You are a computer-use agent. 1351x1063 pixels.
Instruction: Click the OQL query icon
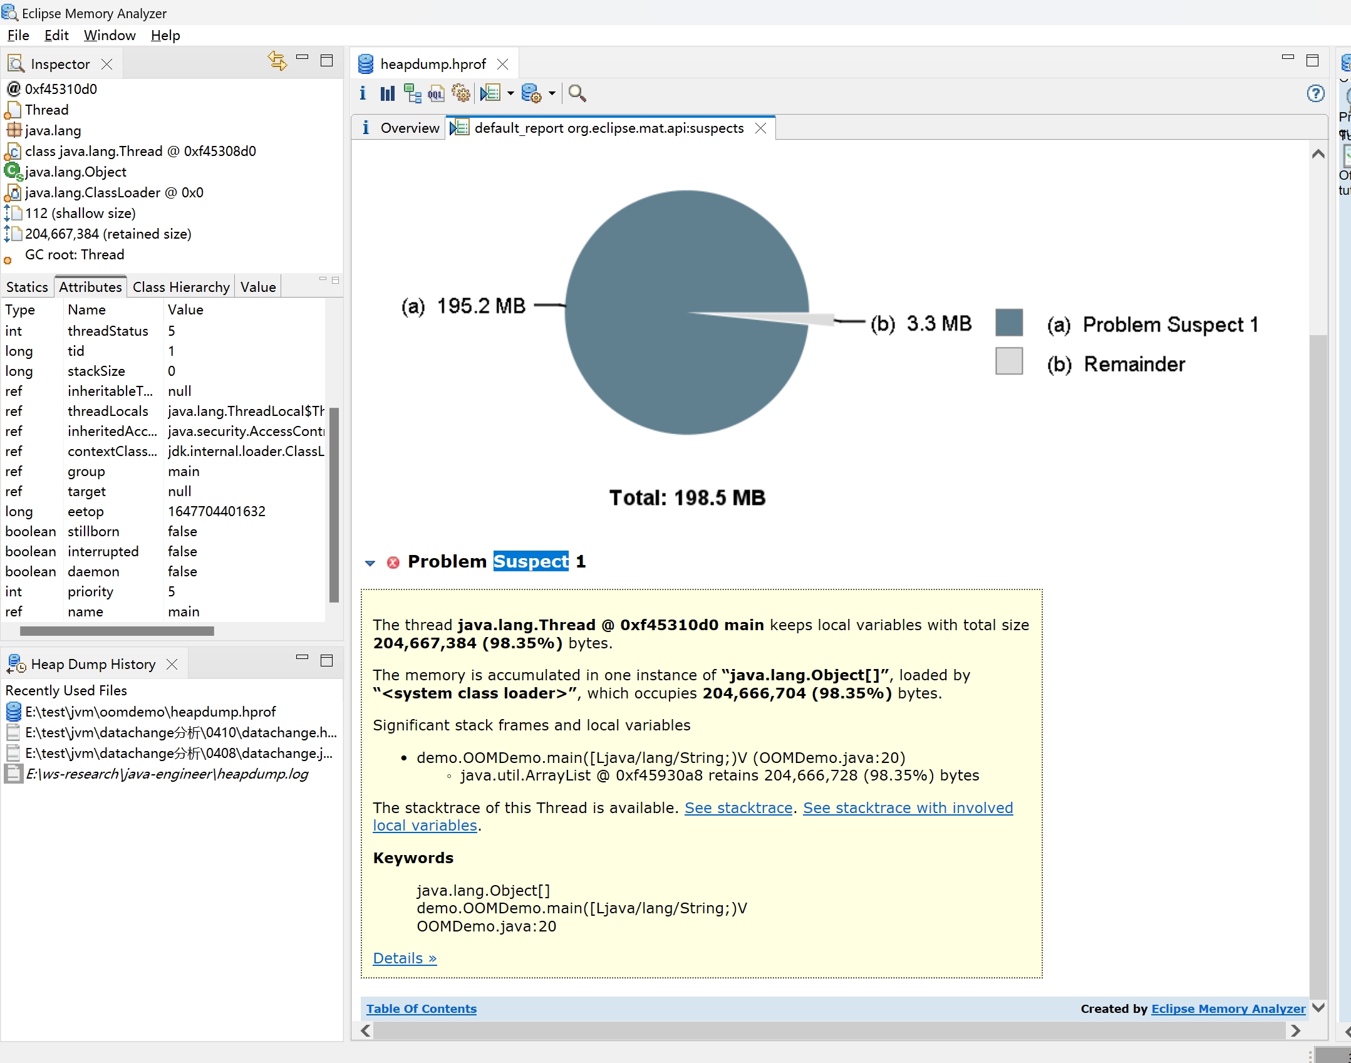coord(437,93)
